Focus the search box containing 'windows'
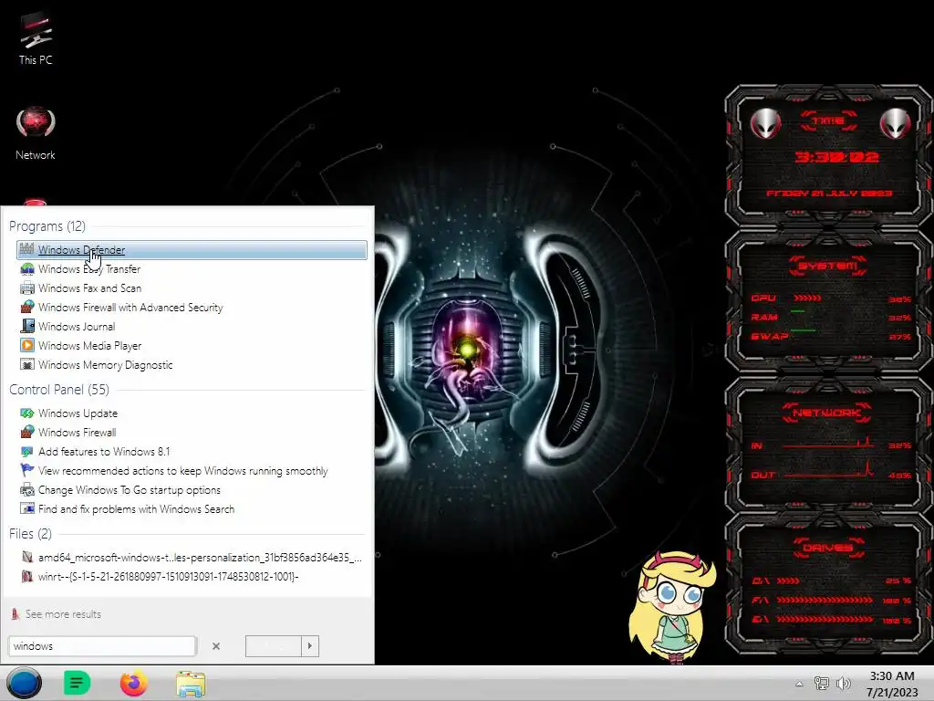Viewport: 934px width, 701px height. click(102, 646)
